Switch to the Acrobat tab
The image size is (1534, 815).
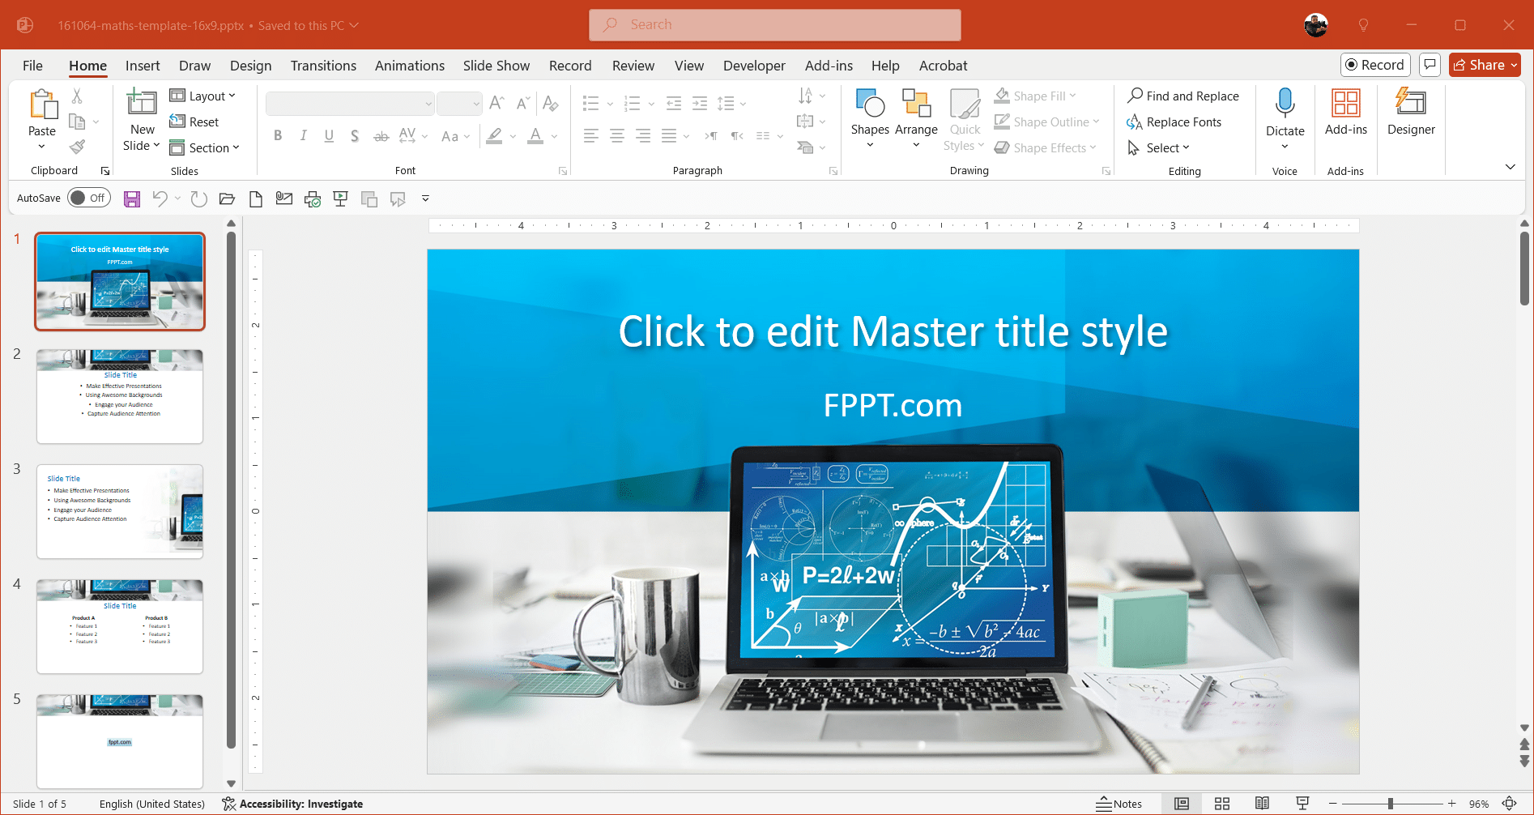tap(943, 66)
